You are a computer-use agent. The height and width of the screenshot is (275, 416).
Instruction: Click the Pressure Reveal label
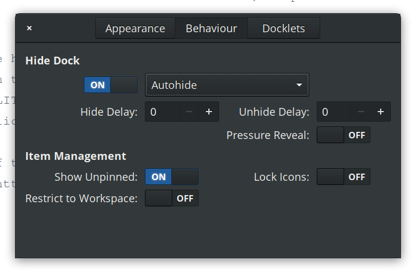(x=268, y=135)
